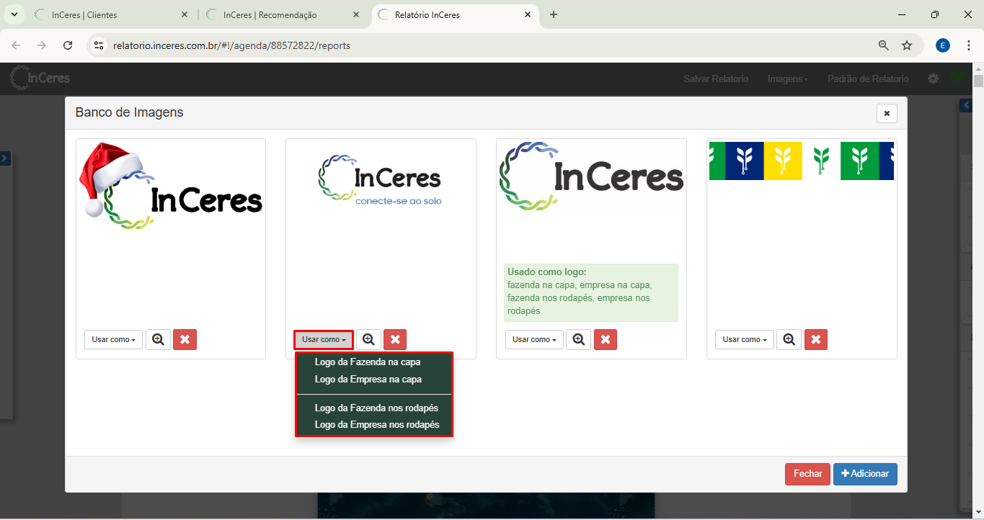Go back in browser history
Viewport: 984px width, 520px height.
tap(16, 45)
